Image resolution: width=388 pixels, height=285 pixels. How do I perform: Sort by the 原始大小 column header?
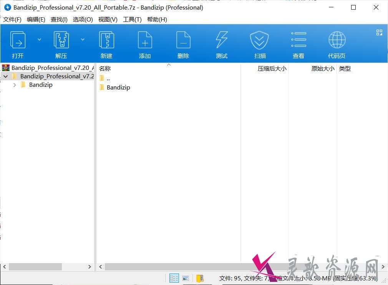tap(313, 68)
